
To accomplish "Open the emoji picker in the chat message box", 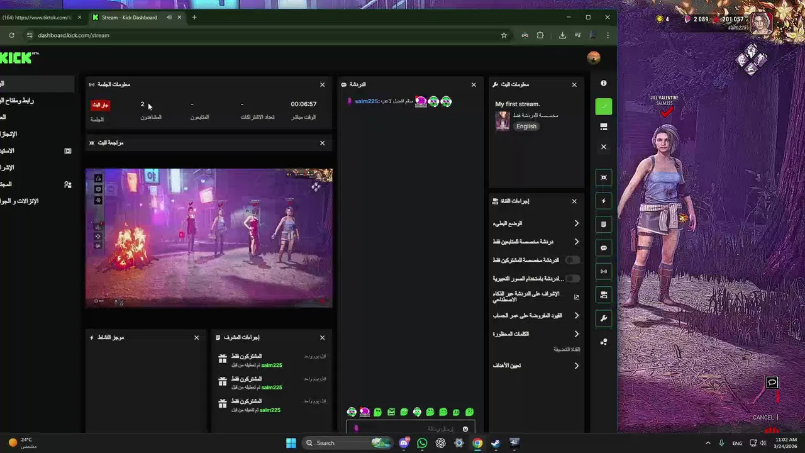I will click(x=465, y=429).
